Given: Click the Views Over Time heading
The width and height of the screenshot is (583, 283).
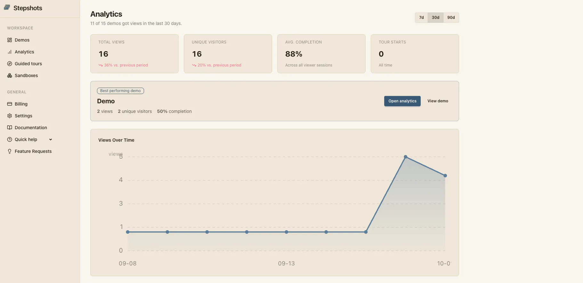Looking at the screenshot, I should point(116,140).
